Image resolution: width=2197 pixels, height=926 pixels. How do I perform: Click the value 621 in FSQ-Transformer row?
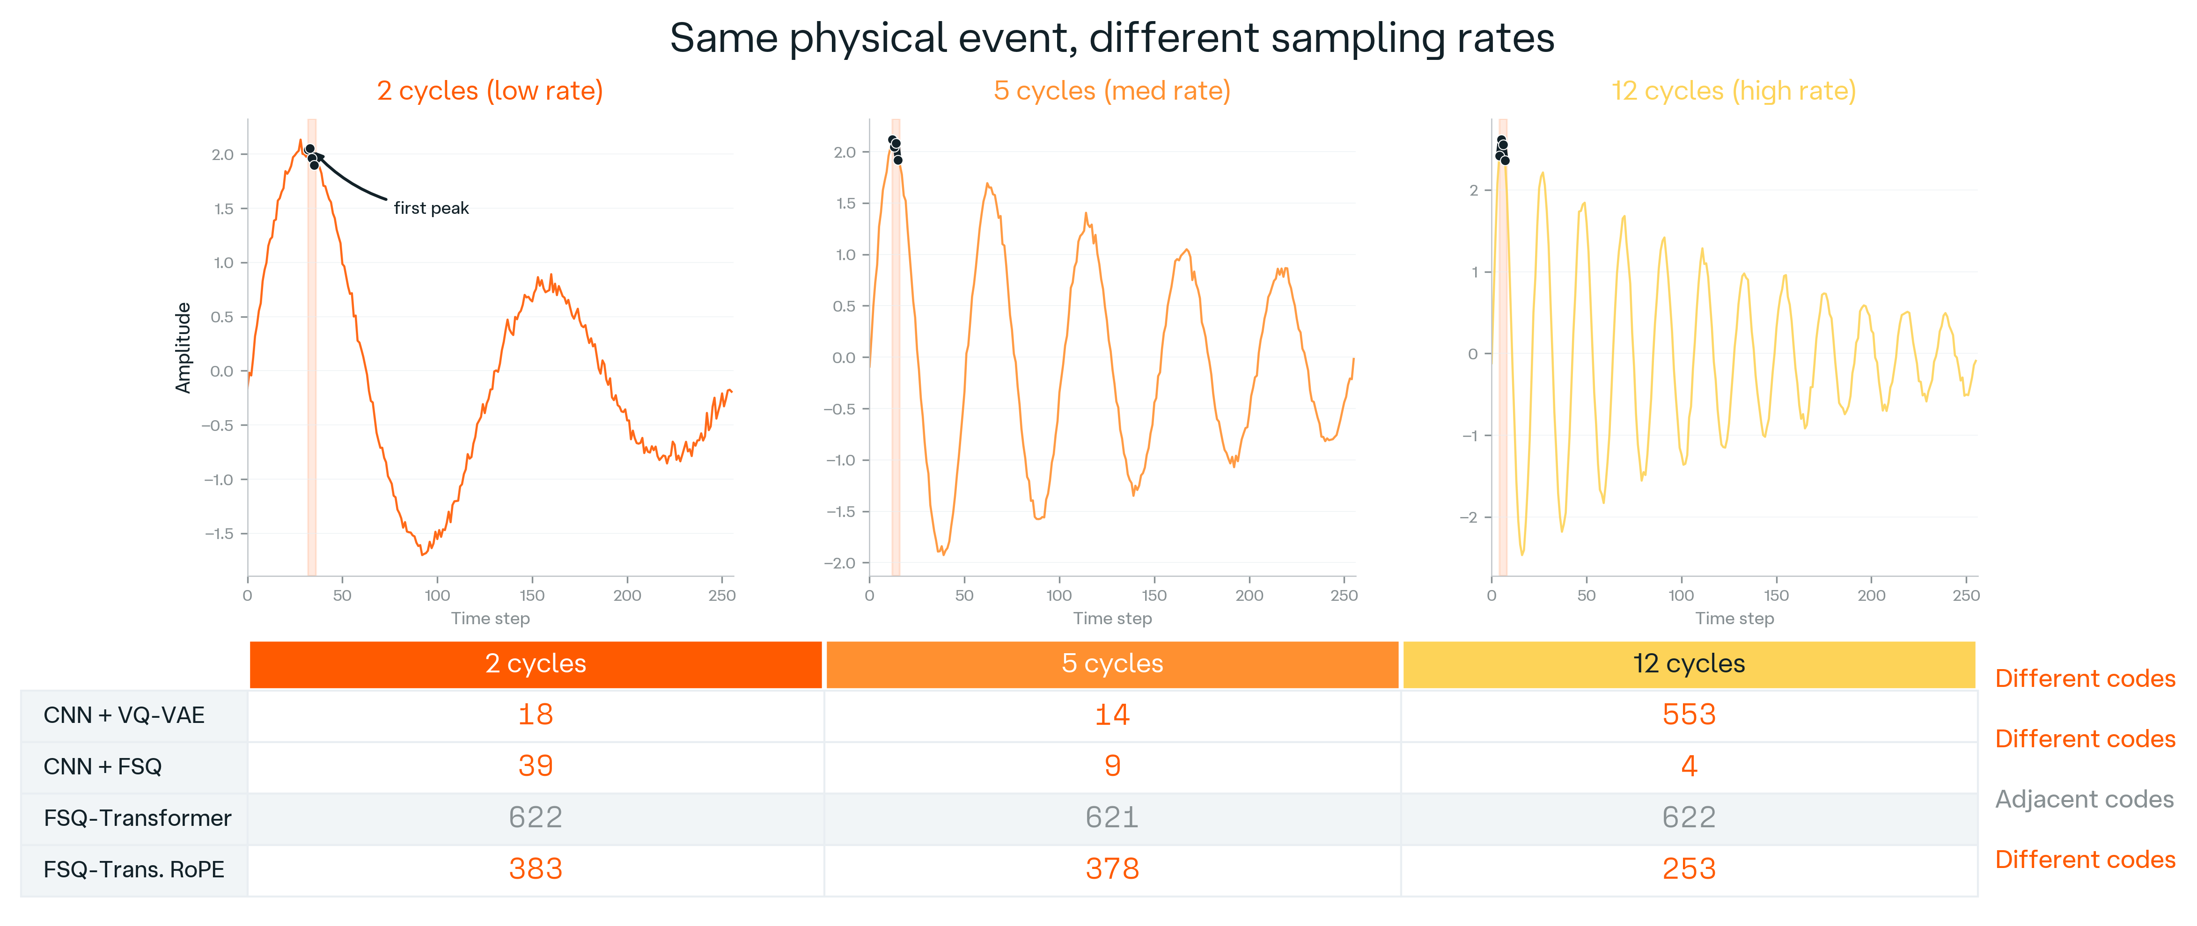pos(1112,818)
